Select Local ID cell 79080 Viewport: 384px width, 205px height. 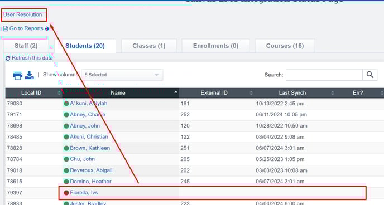pos(15,104)
